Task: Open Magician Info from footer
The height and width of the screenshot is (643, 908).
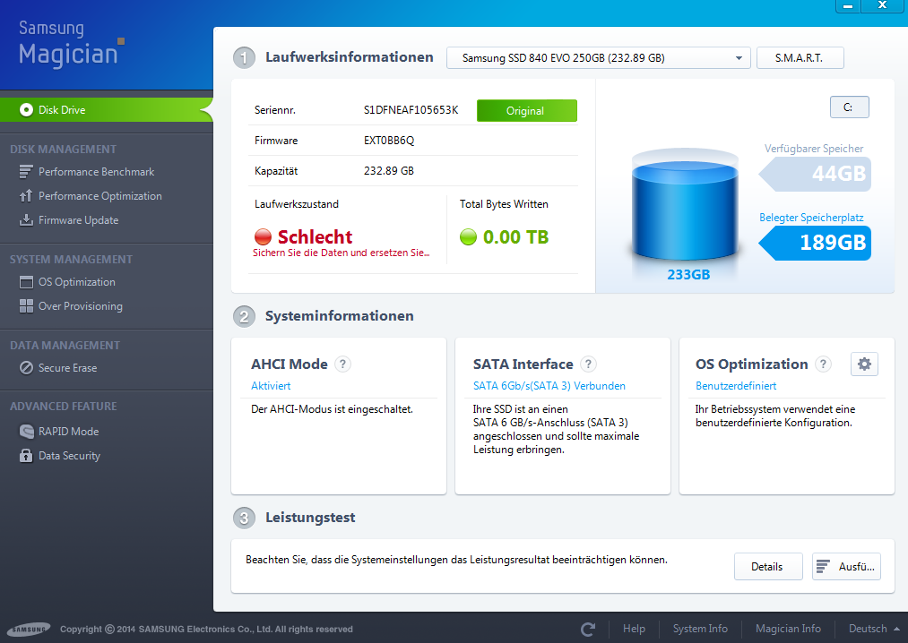Action: (x=788, y=629)
